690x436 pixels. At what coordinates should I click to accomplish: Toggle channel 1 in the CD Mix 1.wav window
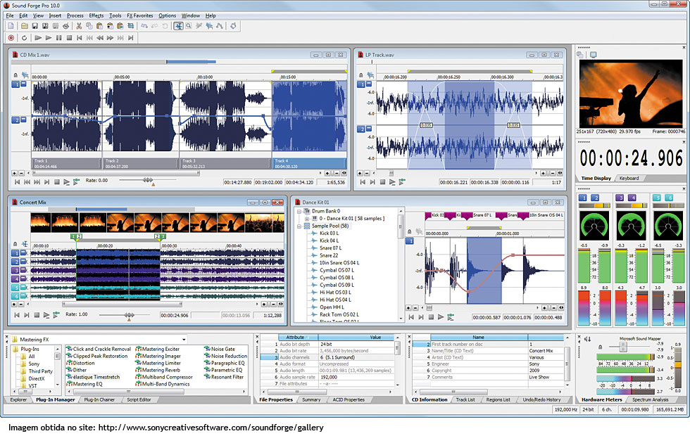[x=15, y=84]
